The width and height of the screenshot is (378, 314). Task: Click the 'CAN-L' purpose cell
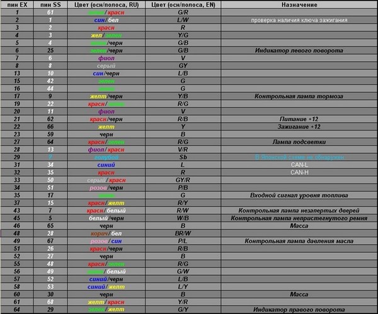[x=299, y=164]
